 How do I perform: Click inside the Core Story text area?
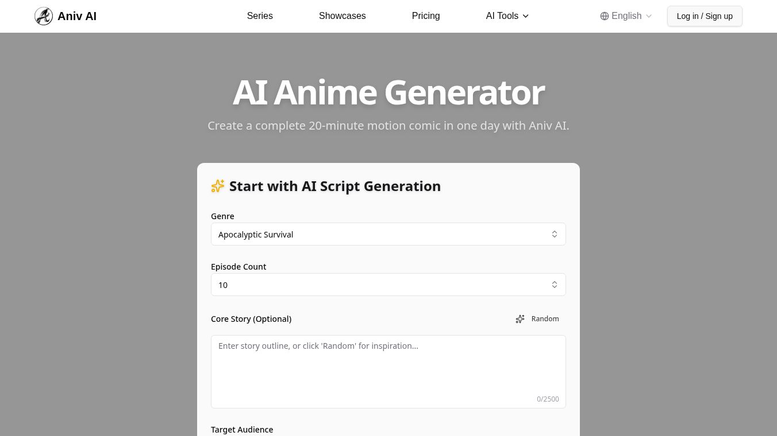388,367
